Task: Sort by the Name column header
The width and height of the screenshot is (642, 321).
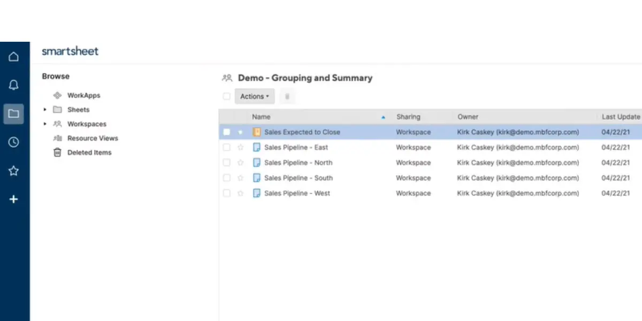Action: click(261, 117)
